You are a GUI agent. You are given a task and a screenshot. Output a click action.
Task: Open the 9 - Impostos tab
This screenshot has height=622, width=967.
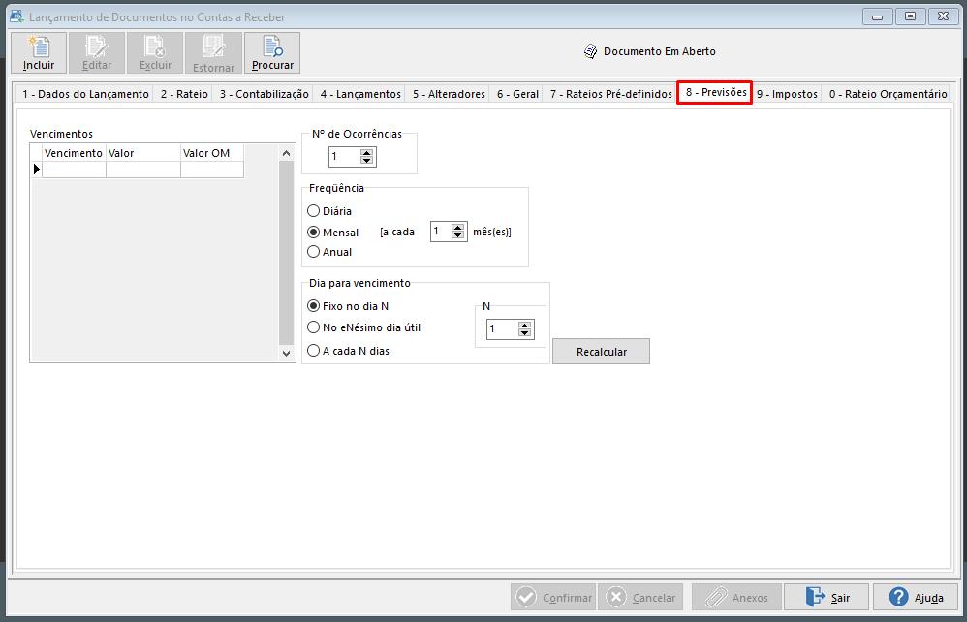point(787,94)
